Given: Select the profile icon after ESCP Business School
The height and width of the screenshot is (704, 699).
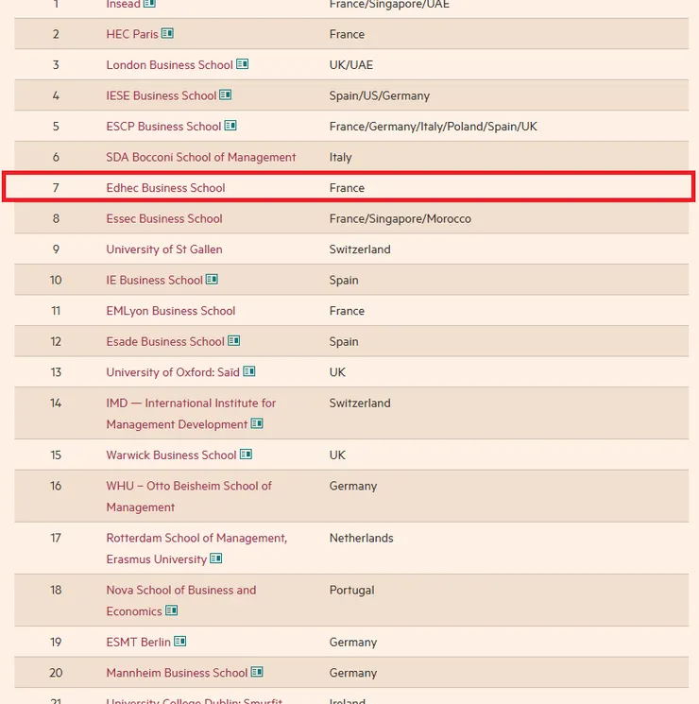Looking at the screenshot, I should tap(230, 126).
